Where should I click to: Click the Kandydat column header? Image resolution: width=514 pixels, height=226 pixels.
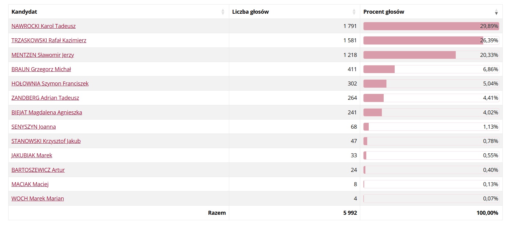pyautogui.click(x=119, y=12)
